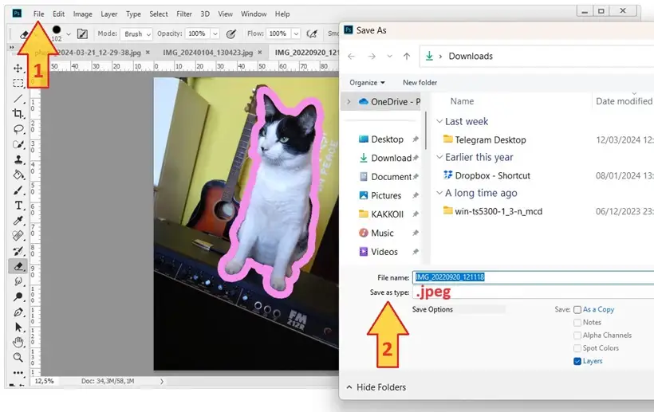The width and height of the screenshot is (654, 412).
Task: Select the Healing Brush bandage tool
Action: (x=18, y=236)
